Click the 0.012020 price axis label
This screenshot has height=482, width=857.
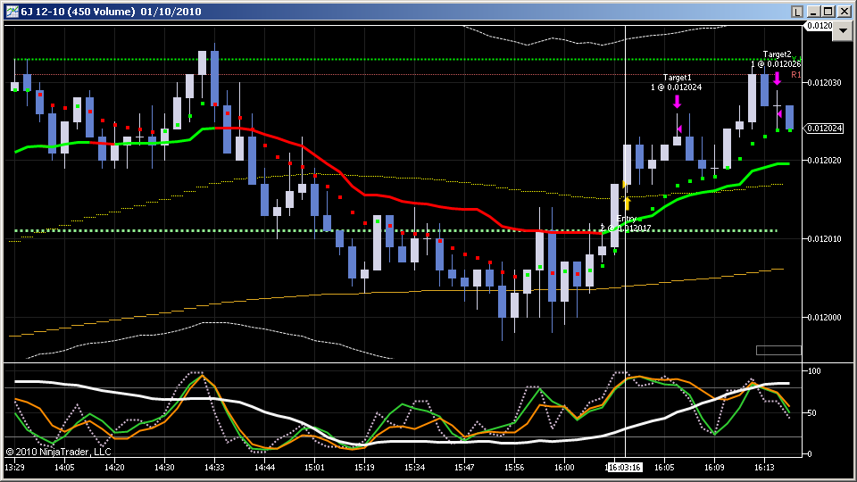825,160
